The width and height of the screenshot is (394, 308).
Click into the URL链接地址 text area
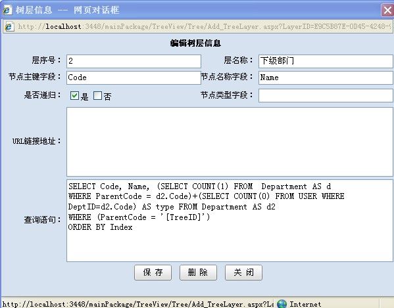tap(230, 142)
